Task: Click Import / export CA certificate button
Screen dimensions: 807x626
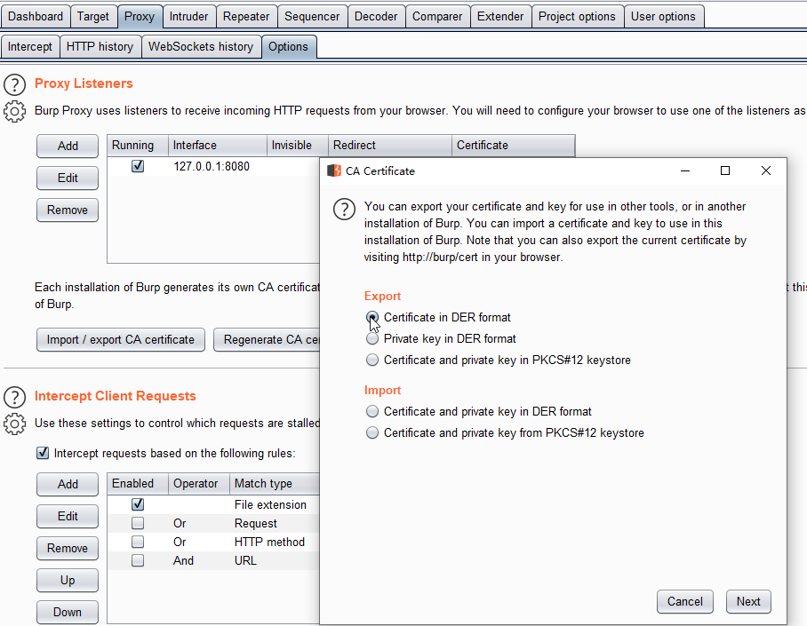Action: coord(121,339)
